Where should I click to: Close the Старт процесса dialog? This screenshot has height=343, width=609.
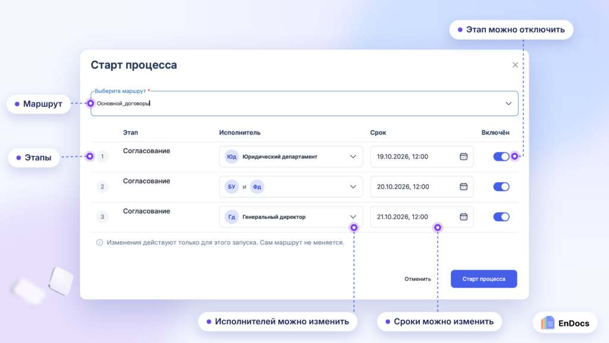point(515,65)
